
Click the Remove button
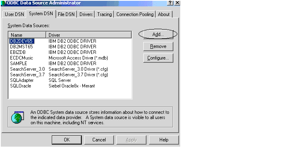click(158, 46)
